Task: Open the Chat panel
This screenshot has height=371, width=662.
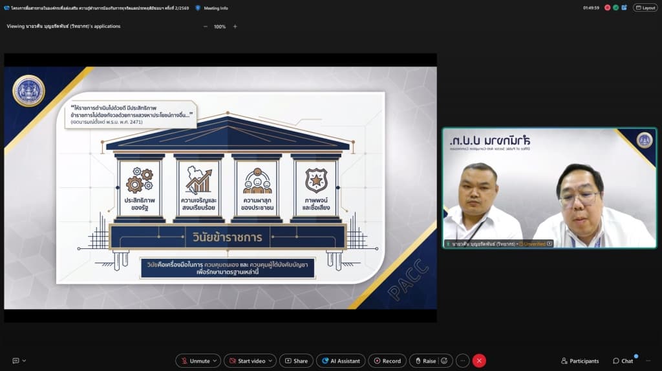Action: [x=623, y=361]
